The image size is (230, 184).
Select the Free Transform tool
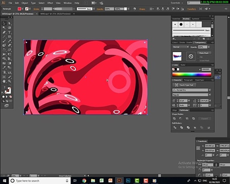9,54
